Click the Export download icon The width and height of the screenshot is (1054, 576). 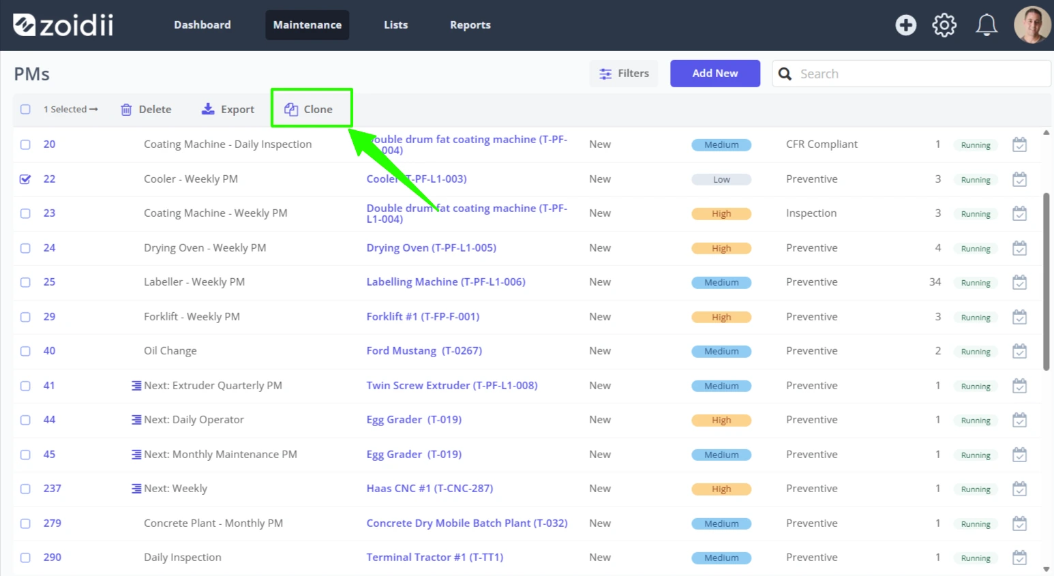[208, 109]
